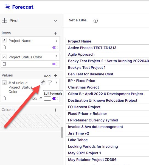Collapse the side panel with the arrow handle

pos(62,132)
